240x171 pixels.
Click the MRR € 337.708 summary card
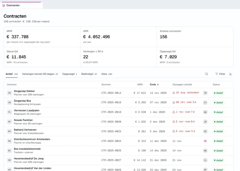[x=42, y=37]
